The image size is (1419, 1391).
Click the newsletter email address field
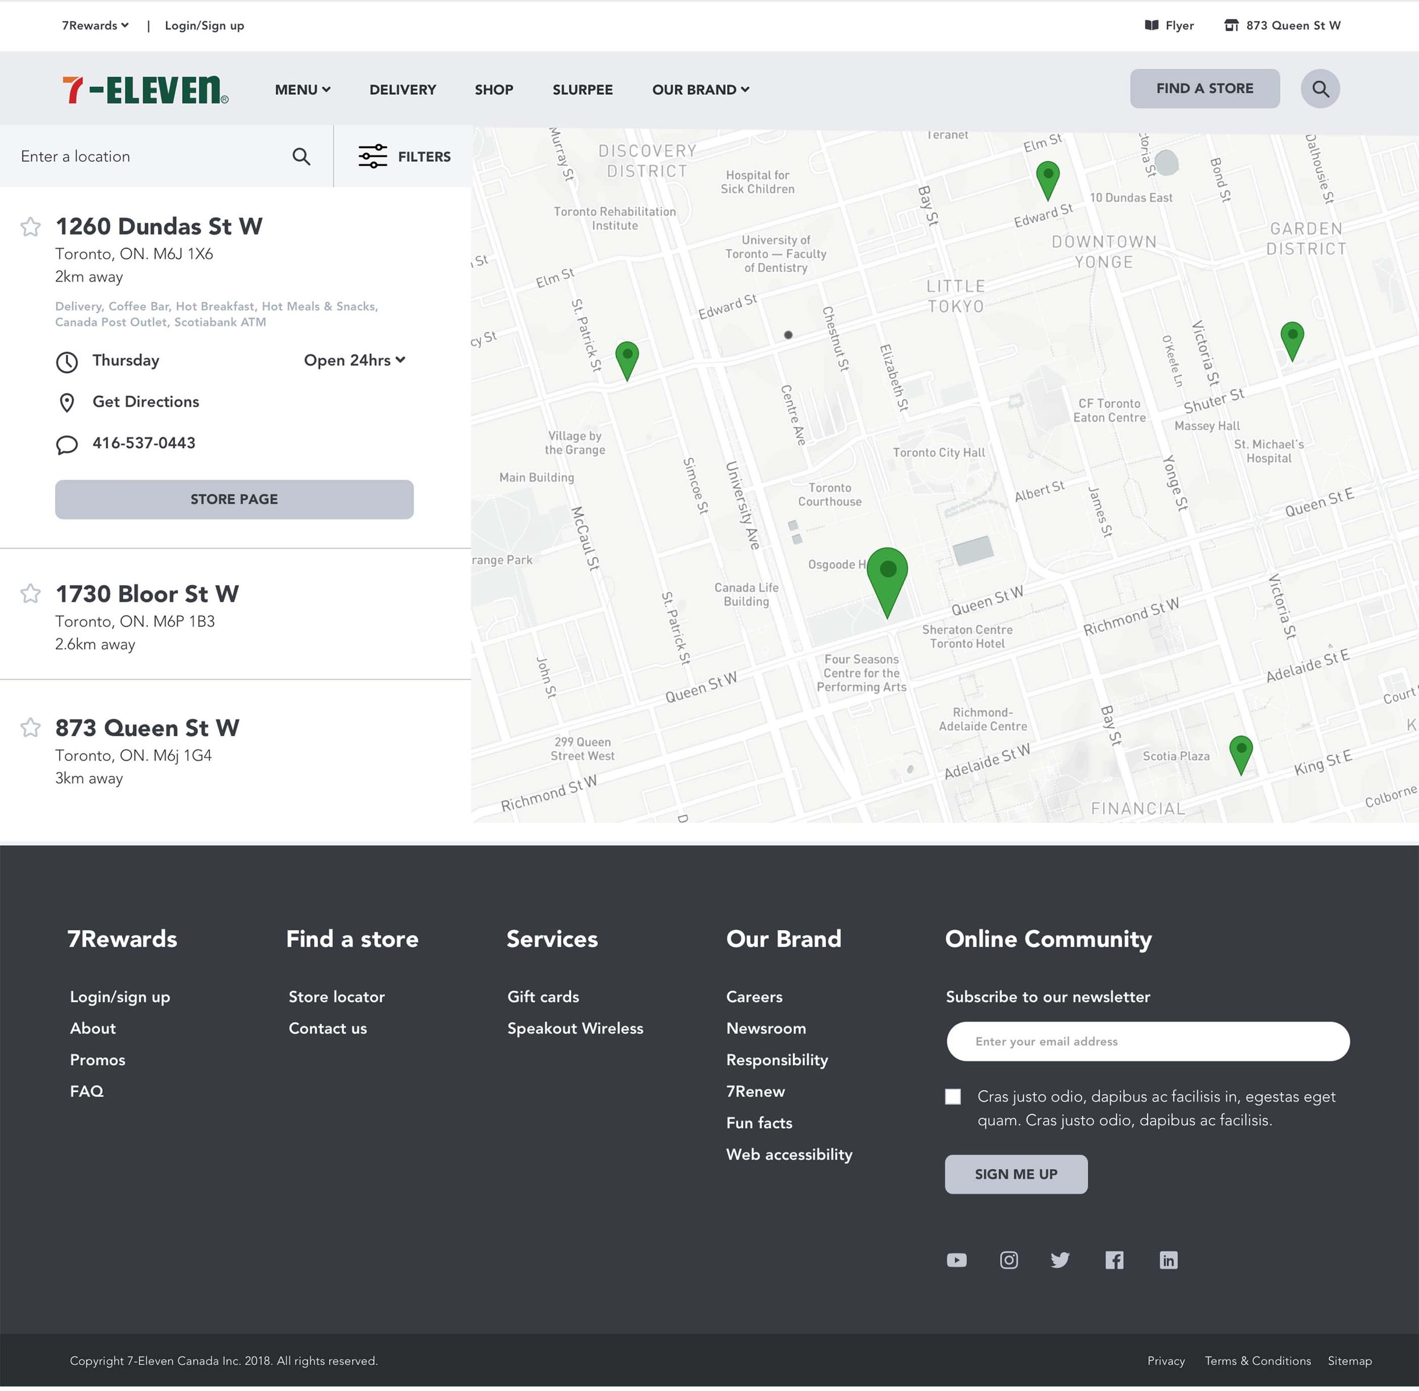click(1147, 1041)
